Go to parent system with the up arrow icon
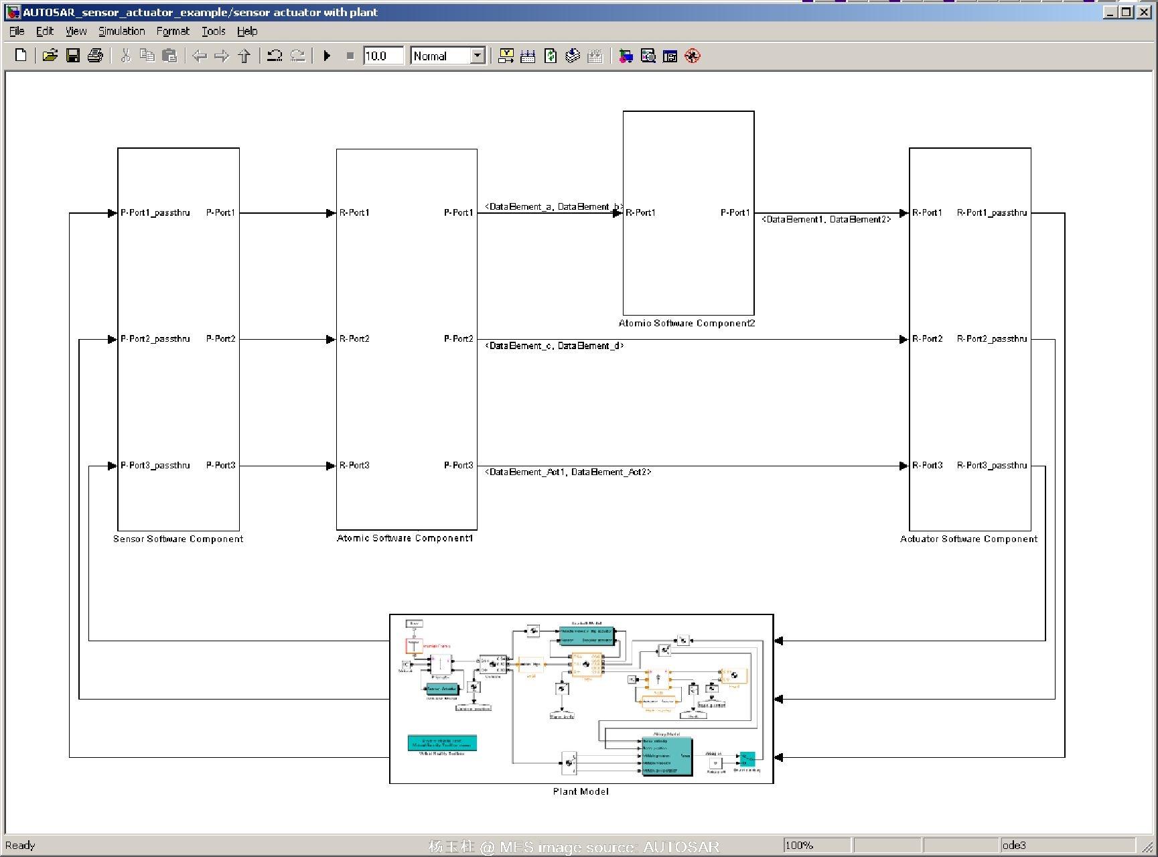This screenshot has height=857, width=1158. tap(246, 56)
